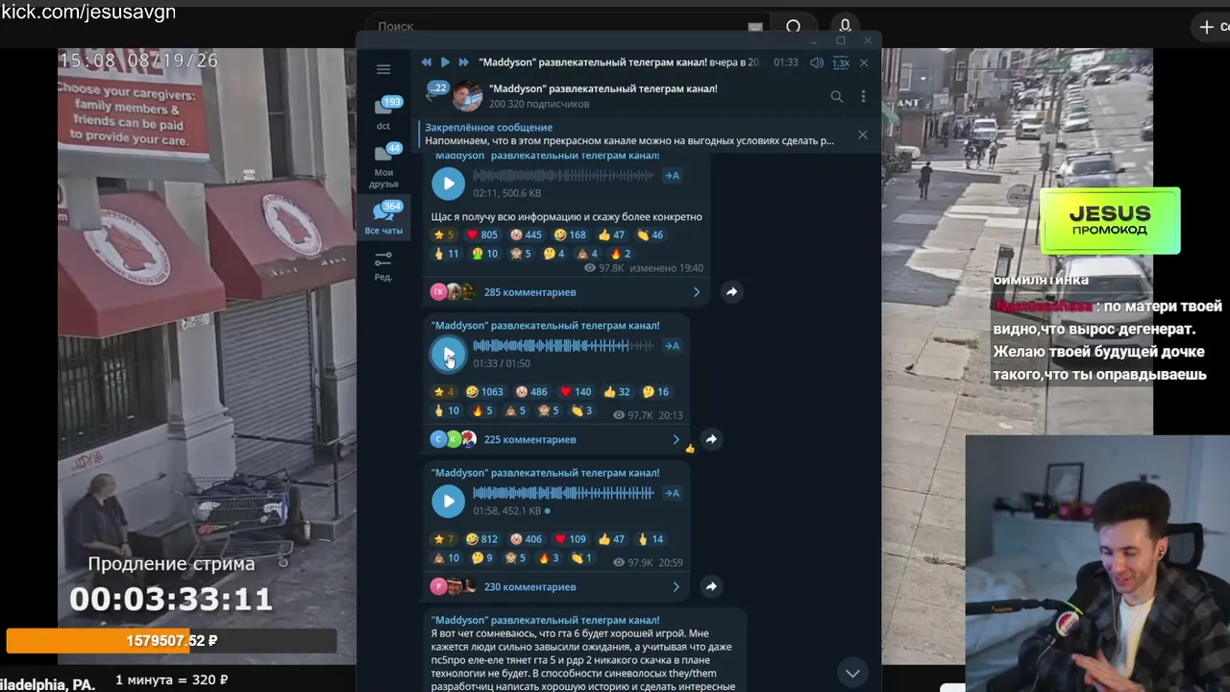The image size is (1230, 692).
Task: Forward the post with 225 комментариев
Action: 711,439
